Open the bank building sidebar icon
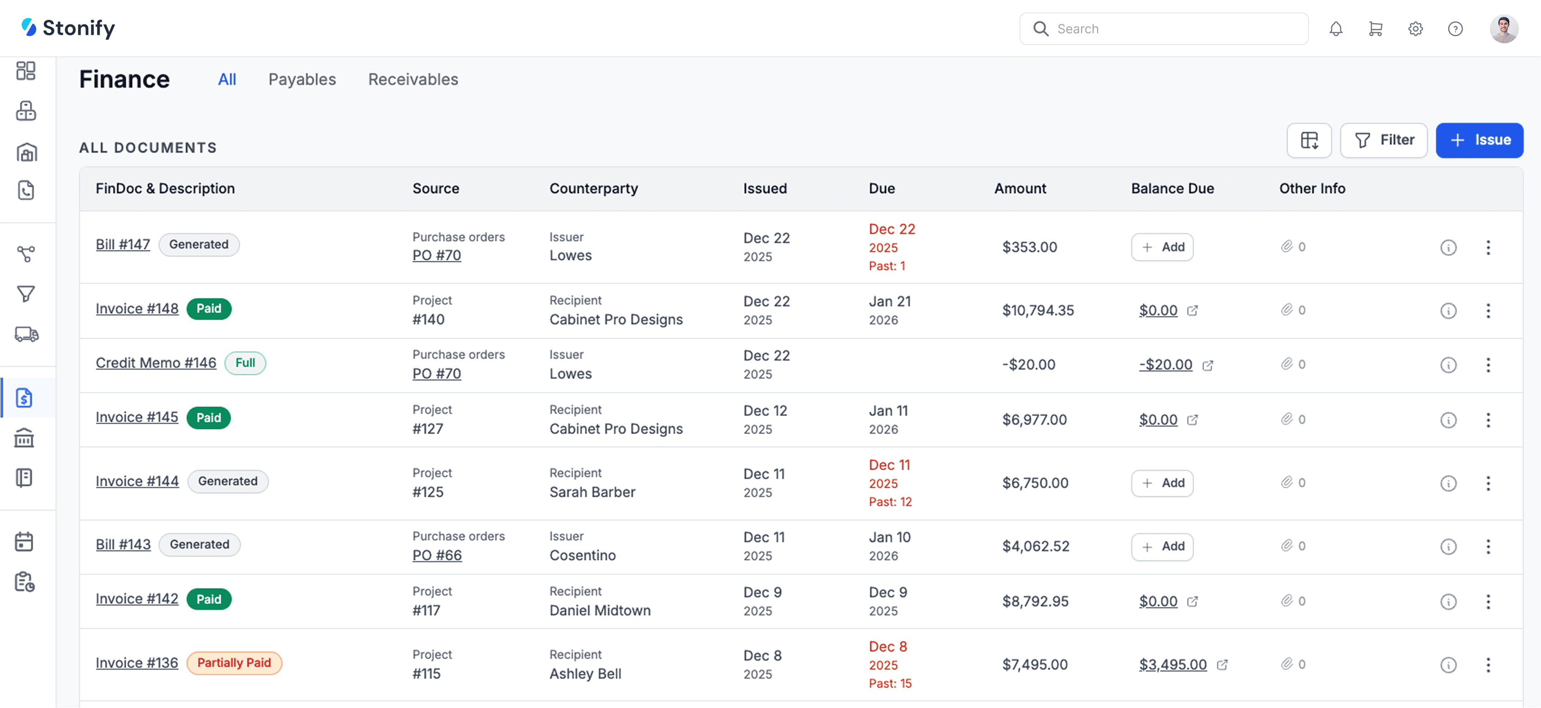This screenshot has width=1541, height=708. (x=24, y=438)
